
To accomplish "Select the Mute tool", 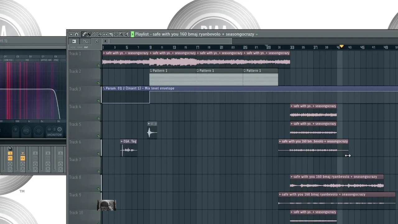I will coord(100,34).
